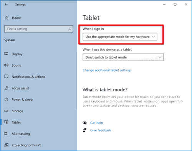Click the search magnifier icon
Screen dimensions: 192x151
click(x=70, y=29)
